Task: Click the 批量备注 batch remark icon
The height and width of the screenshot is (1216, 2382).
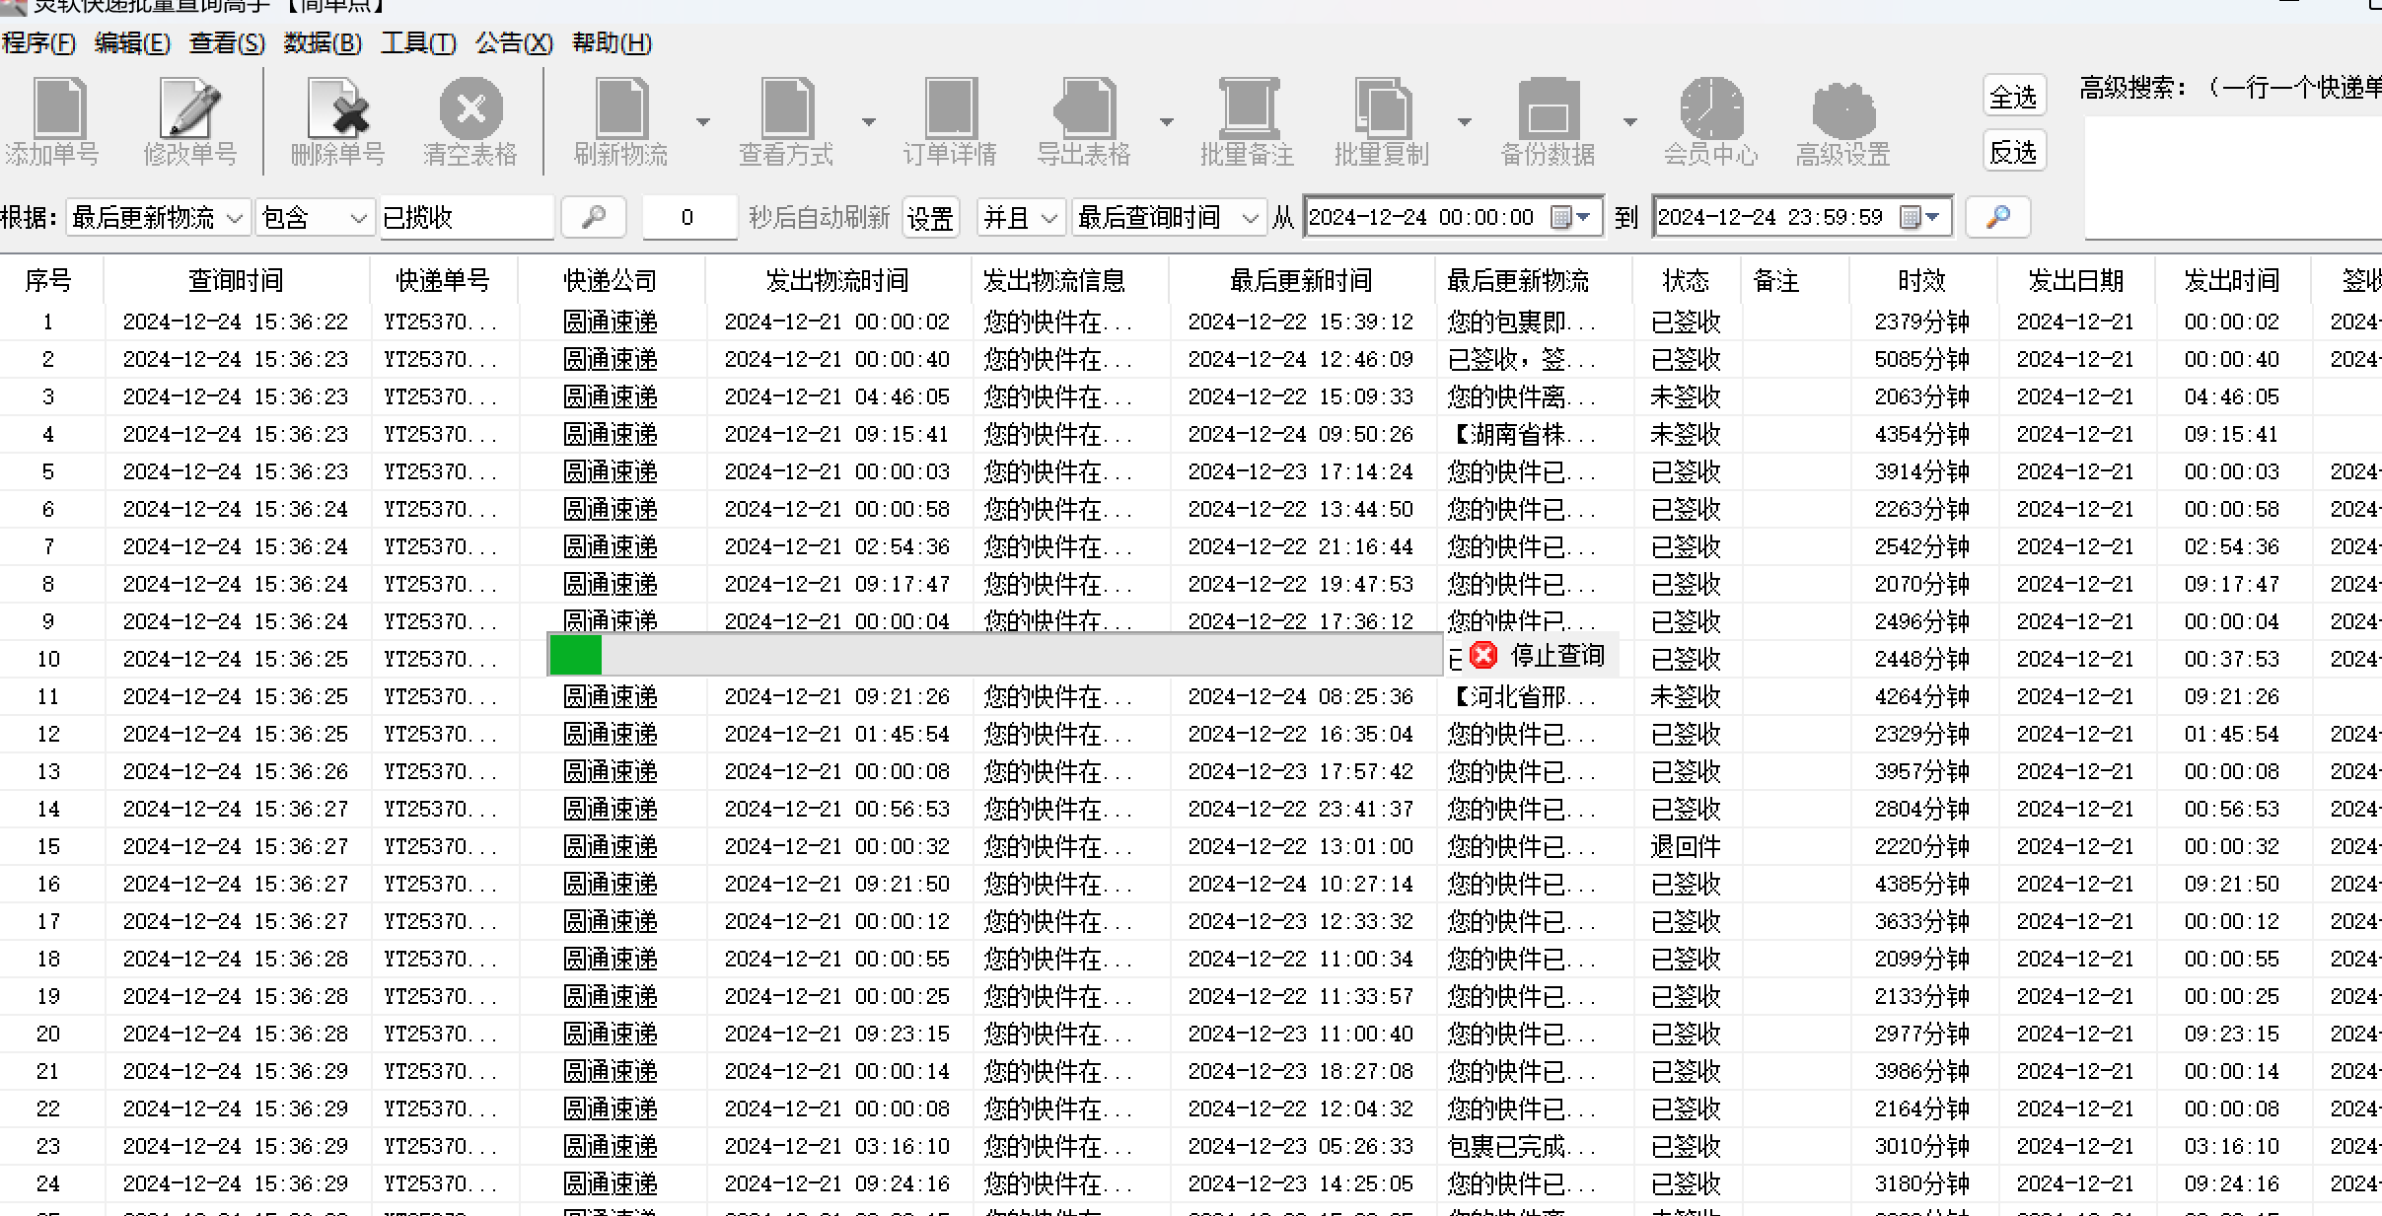Action: point(1248,107)
